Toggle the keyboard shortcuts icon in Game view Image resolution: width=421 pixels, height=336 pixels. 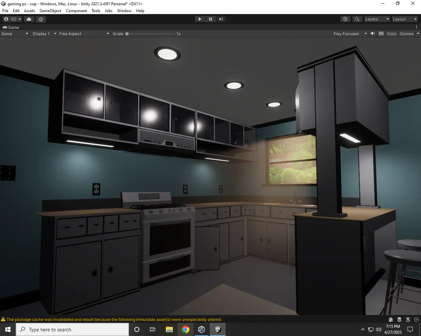381,34
